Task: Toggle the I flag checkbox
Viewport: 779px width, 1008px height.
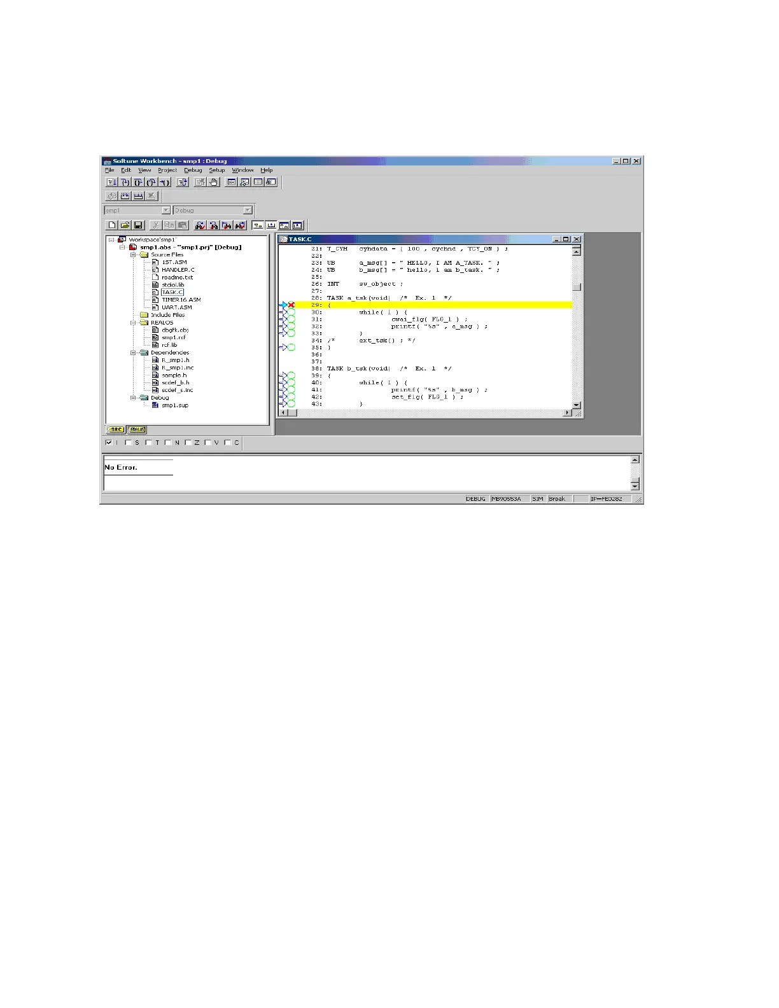Action: coord(109,442)
